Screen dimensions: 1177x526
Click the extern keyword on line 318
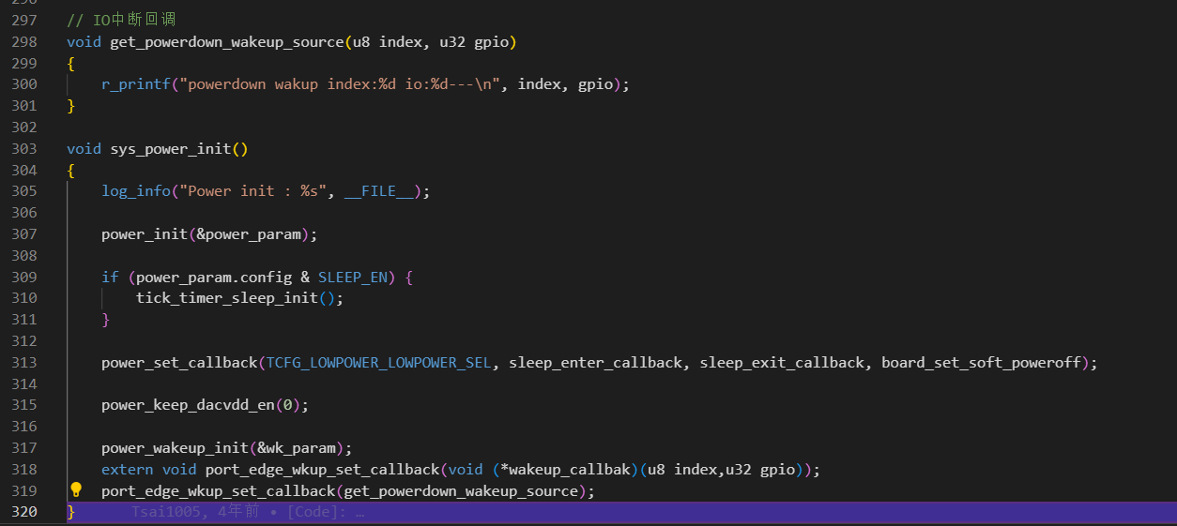(128, 469)
